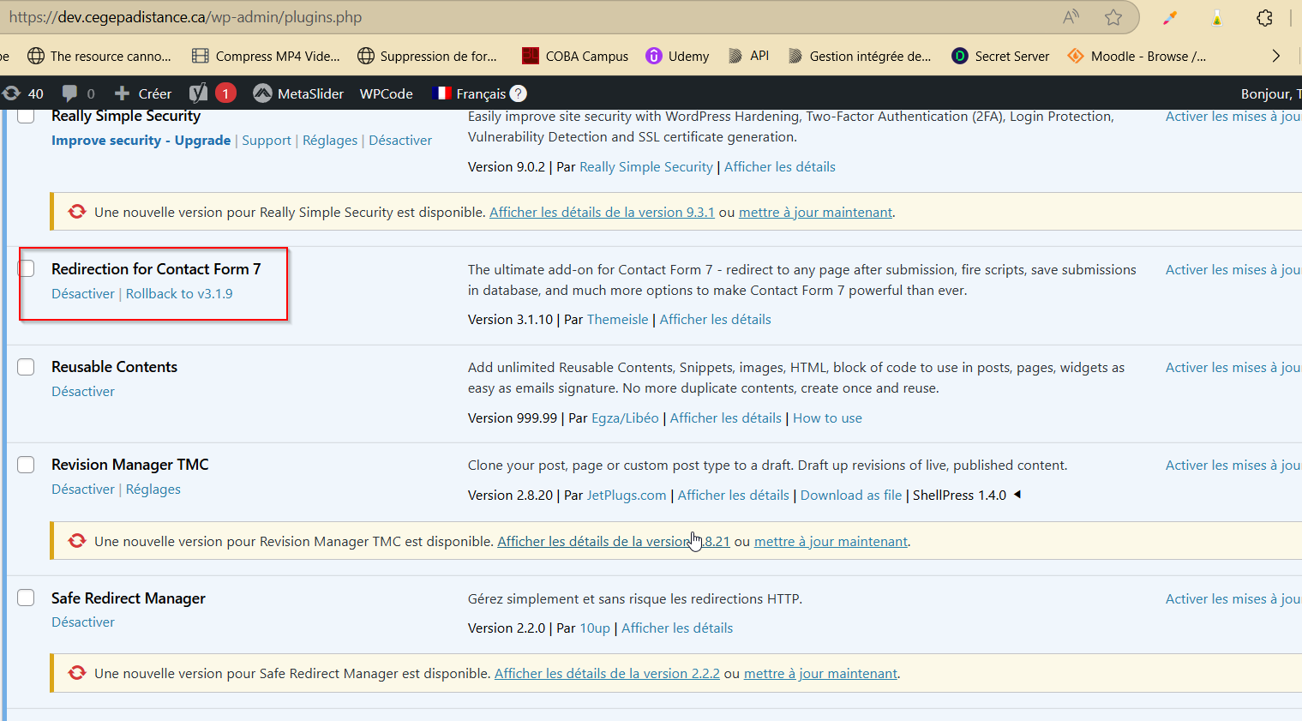1302x721 pixels.
Task: Check the Redirection for Contact Form 7 checkbox
Action: 27,268
